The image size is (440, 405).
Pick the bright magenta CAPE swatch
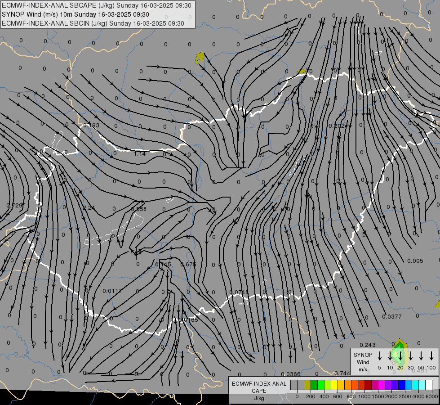[382, 385]
